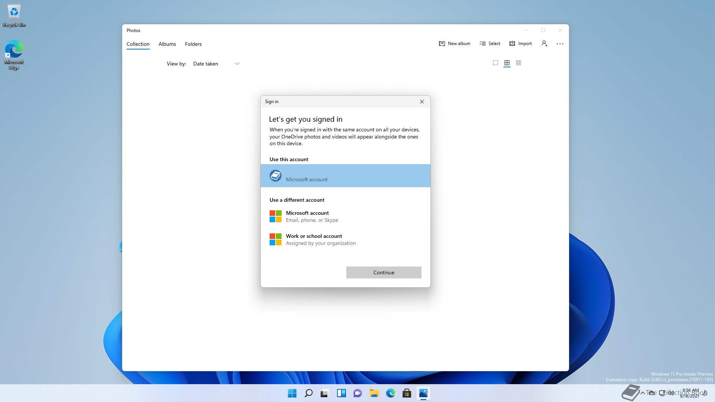Open the Albums tab
715x402 pixels.
(167, 44)
